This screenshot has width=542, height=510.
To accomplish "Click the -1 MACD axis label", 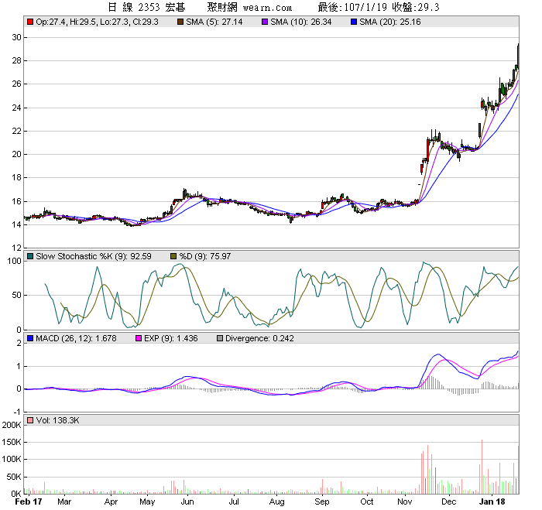I will [17, 412].
